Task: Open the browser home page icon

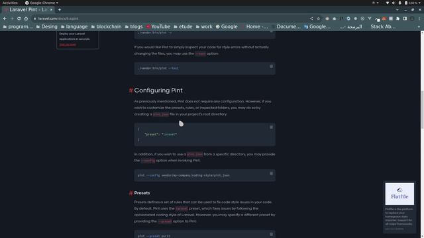Action: [x=26, y=19]
